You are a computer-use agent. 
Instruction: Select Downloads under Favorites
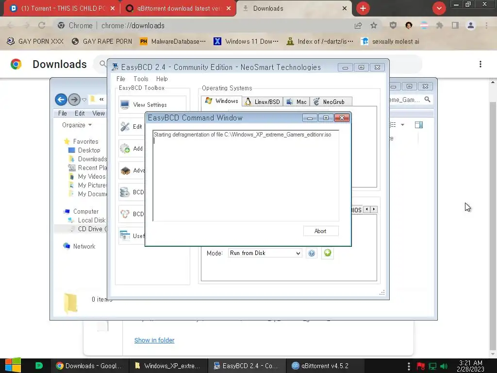point(88,159)
